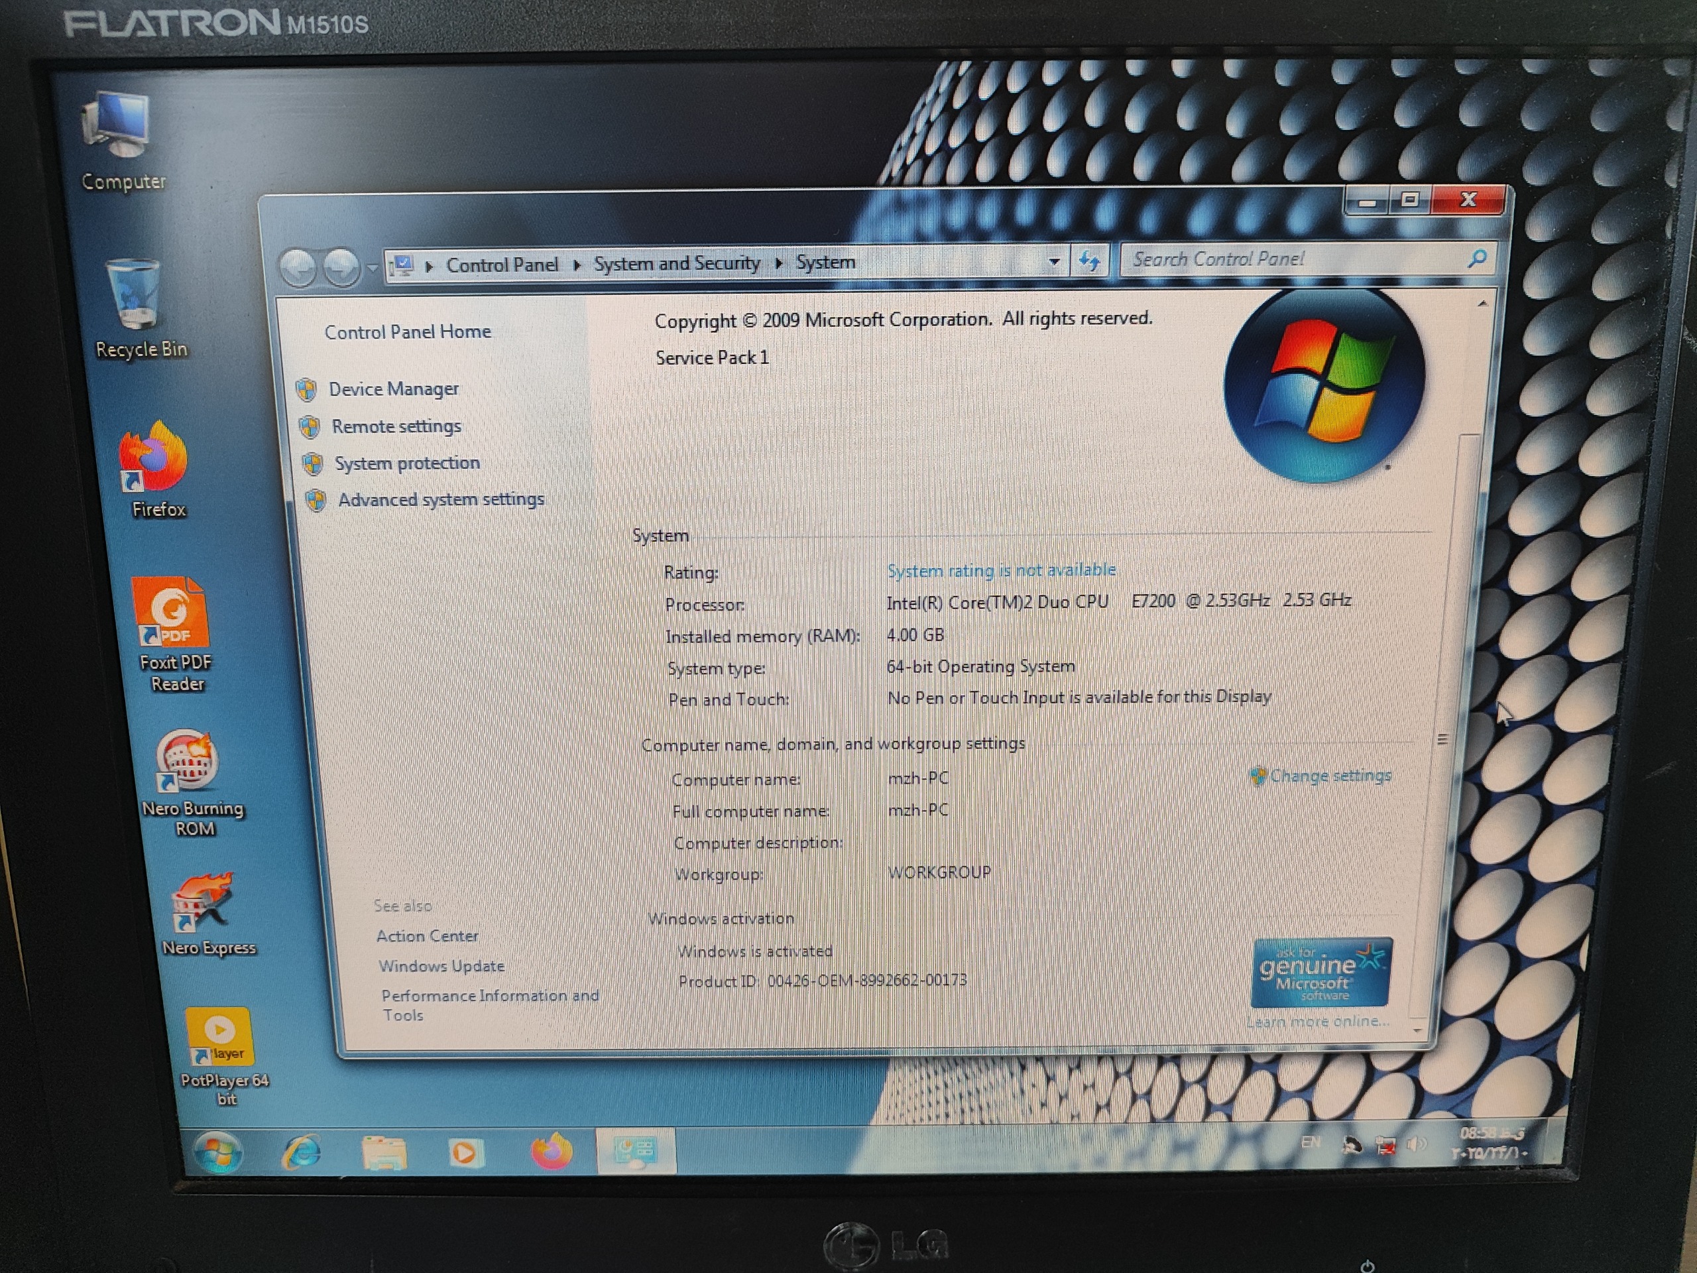Open Windows Explorer folder in the taskbar

384,1152
